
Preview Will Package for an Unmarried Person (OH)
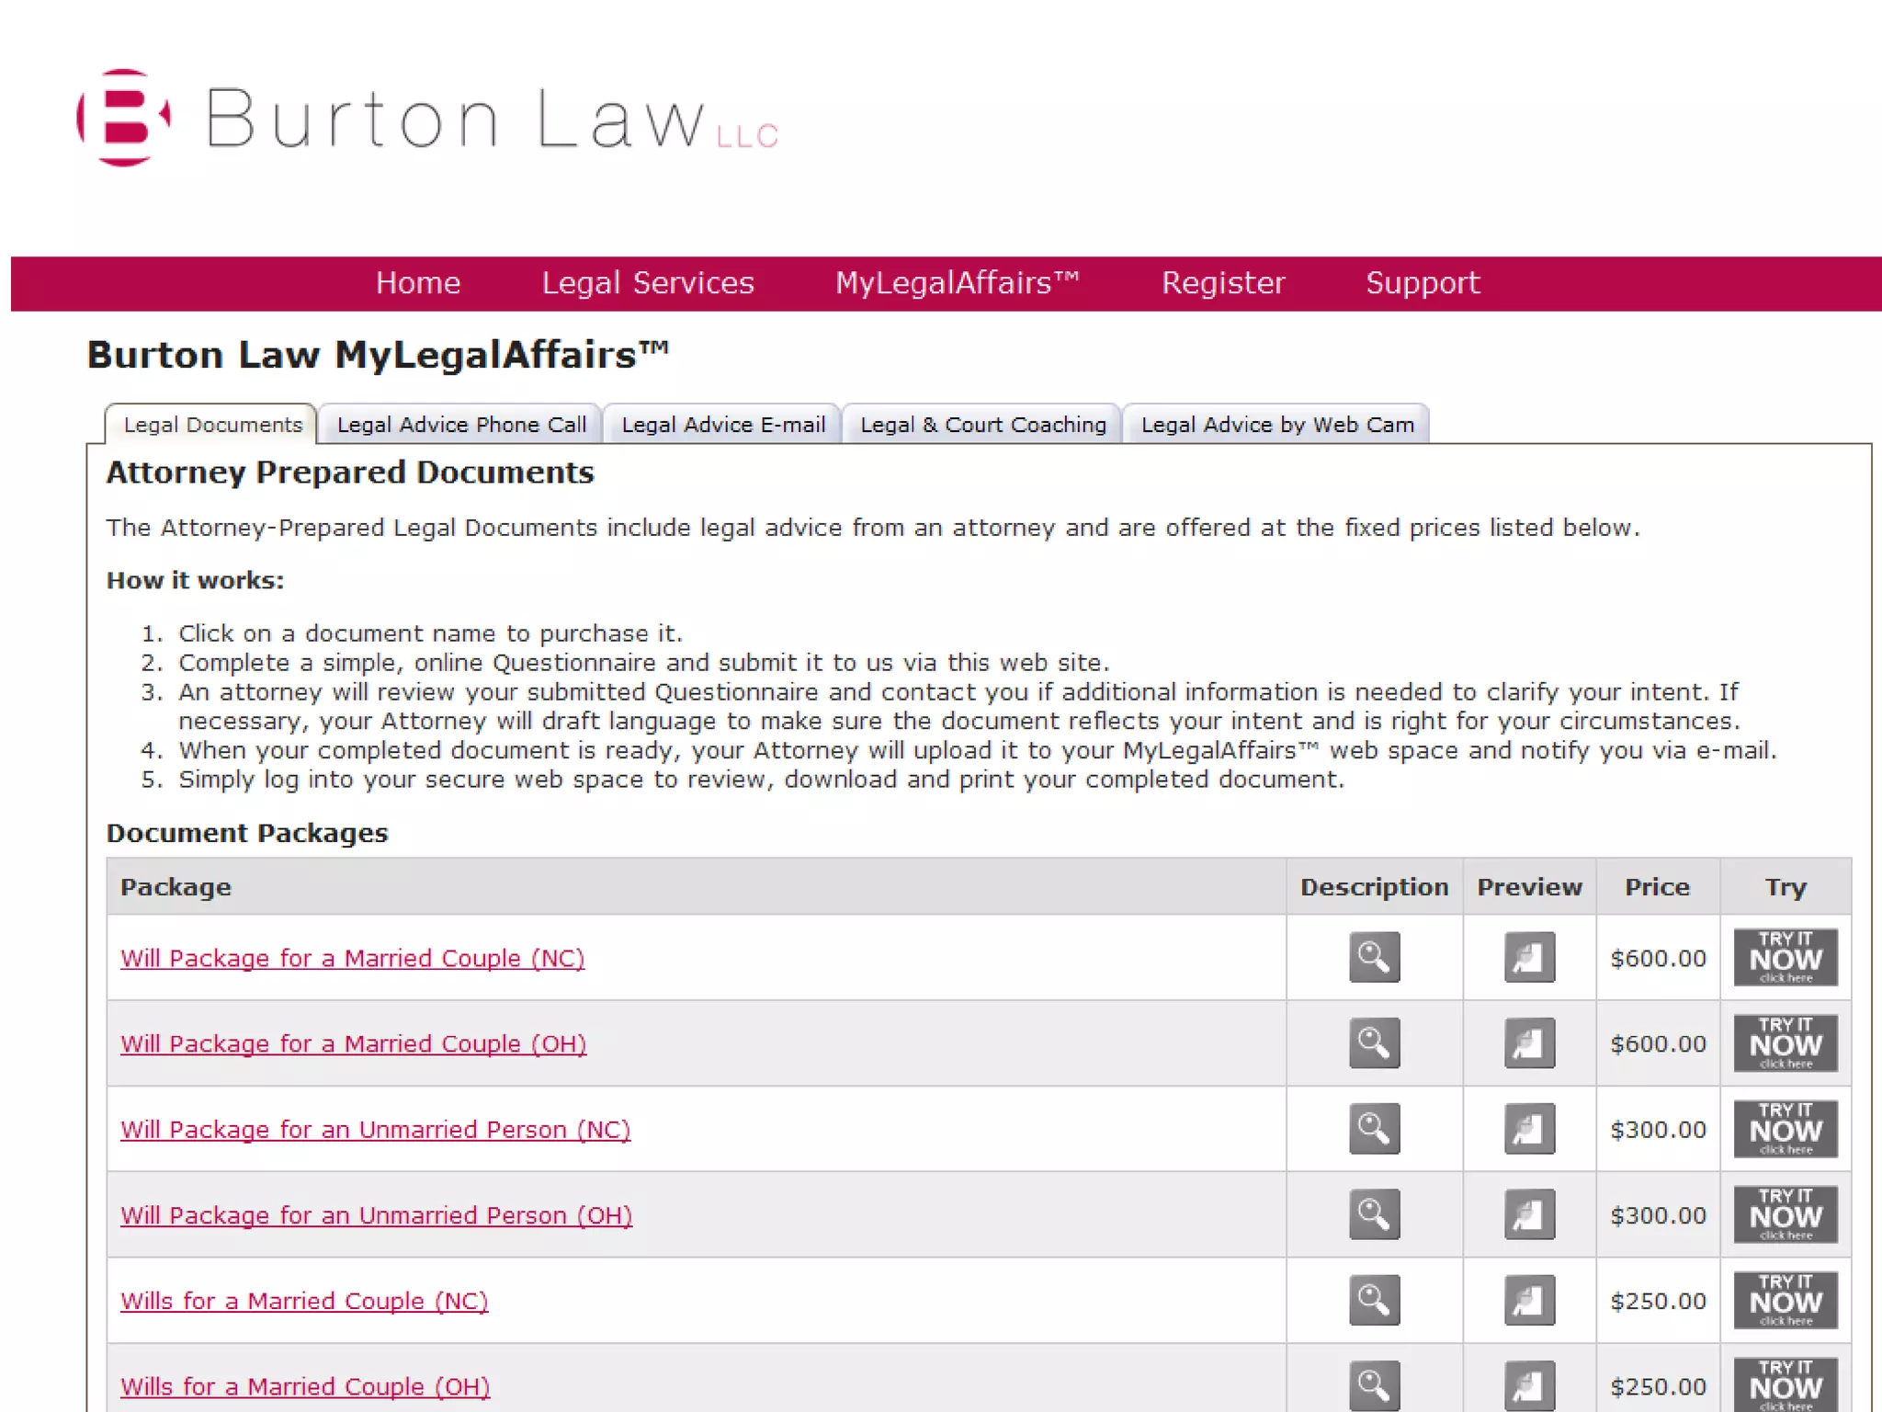tap(1529, 1214)
